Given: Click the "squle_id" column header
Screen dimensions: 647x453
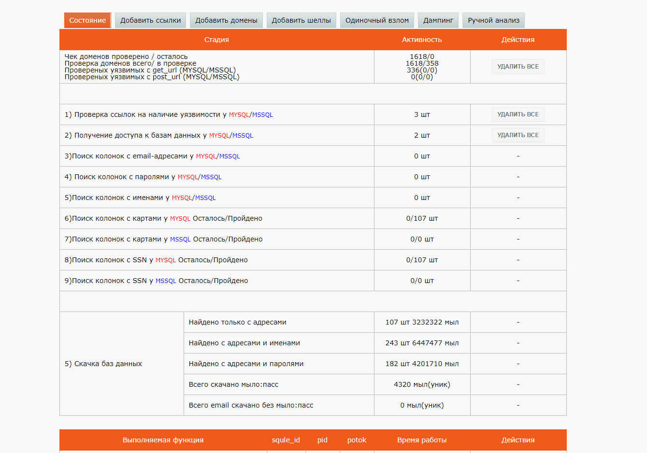Looking at the screenshot, I should pos(286,440).
